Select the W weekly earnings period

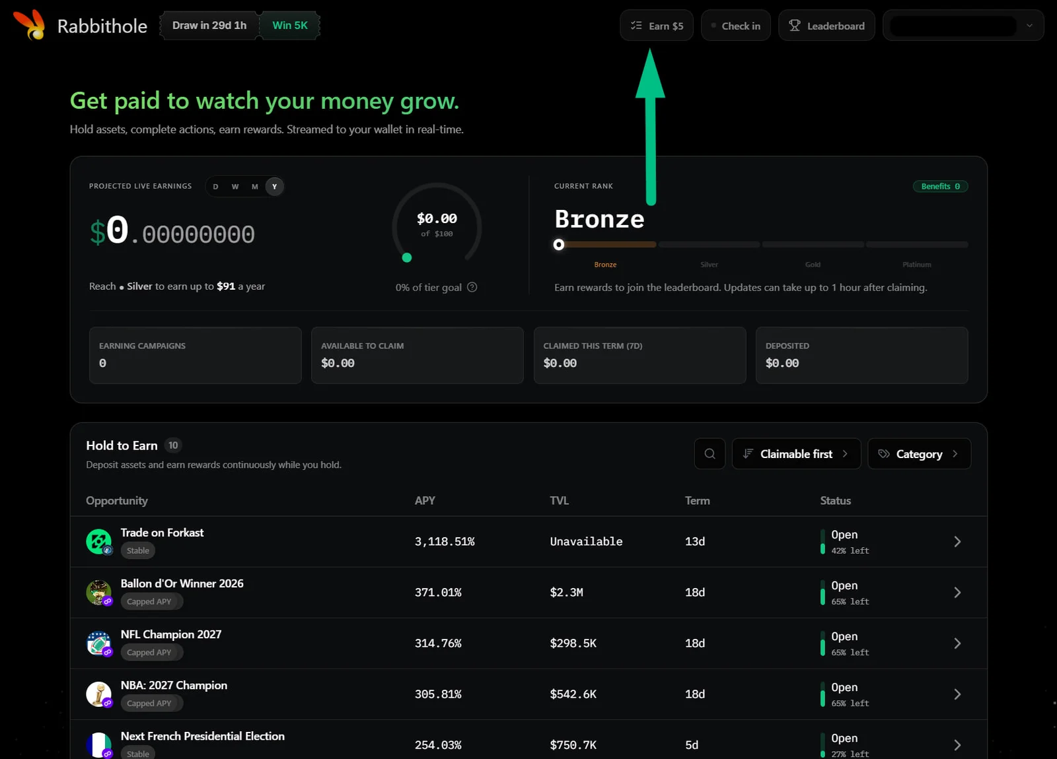pyautogui.click(x=235, y=187)
